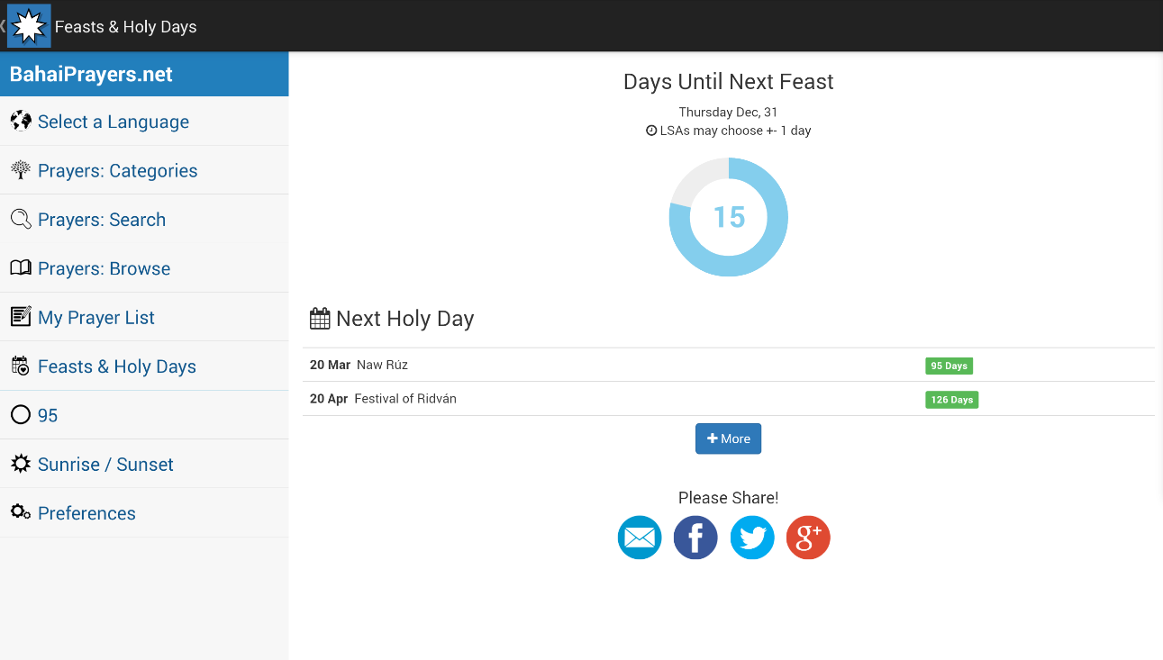The height and width of the screenshot is (660, 1163).
Task: Click the magnifier icon for Prayers: Search
Action: (21, 219)
